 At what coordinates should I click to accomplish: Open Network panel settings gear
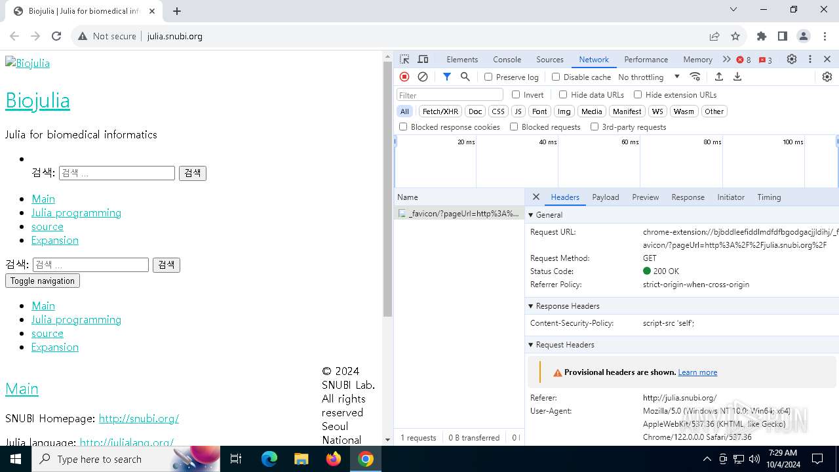(827, 77)
